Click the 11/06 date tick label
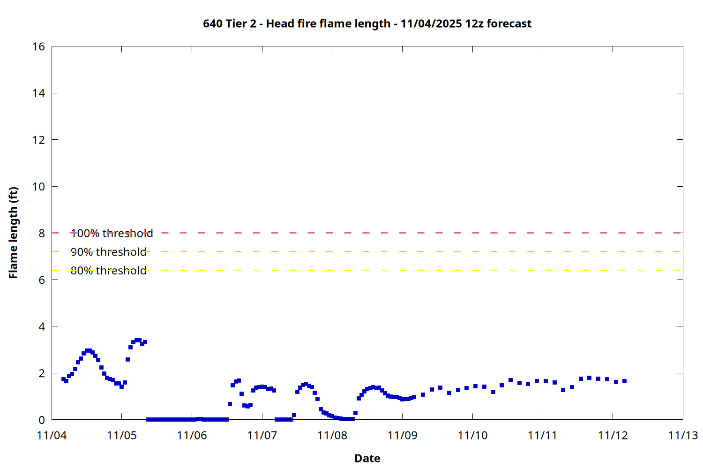Viewport: 703px width, 469px height. coord(192,435)
